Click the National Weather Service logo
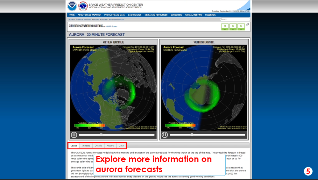The height and width of the screenshot is (180, 318). click(x=83, y=6)
